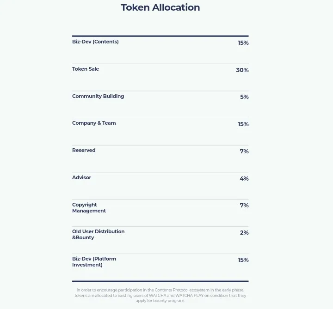Select the Reserved row label

(84, 150)
